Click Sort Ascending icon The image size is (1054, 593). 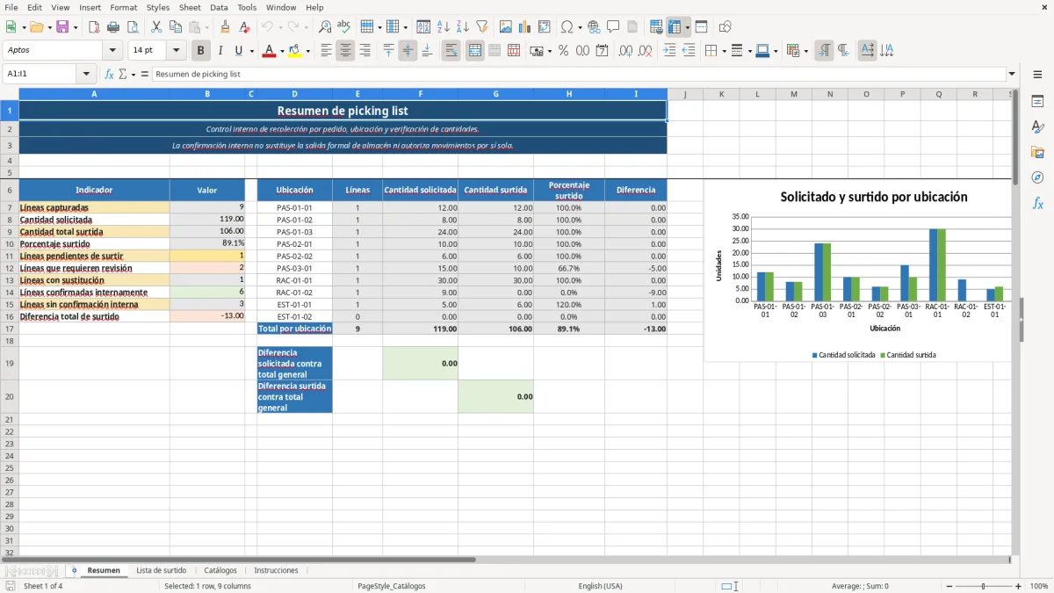coord(444,27)
